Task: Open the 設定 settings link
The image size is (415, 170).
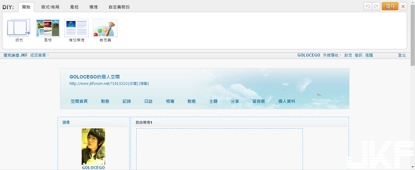Action: [x=348, y=55]
